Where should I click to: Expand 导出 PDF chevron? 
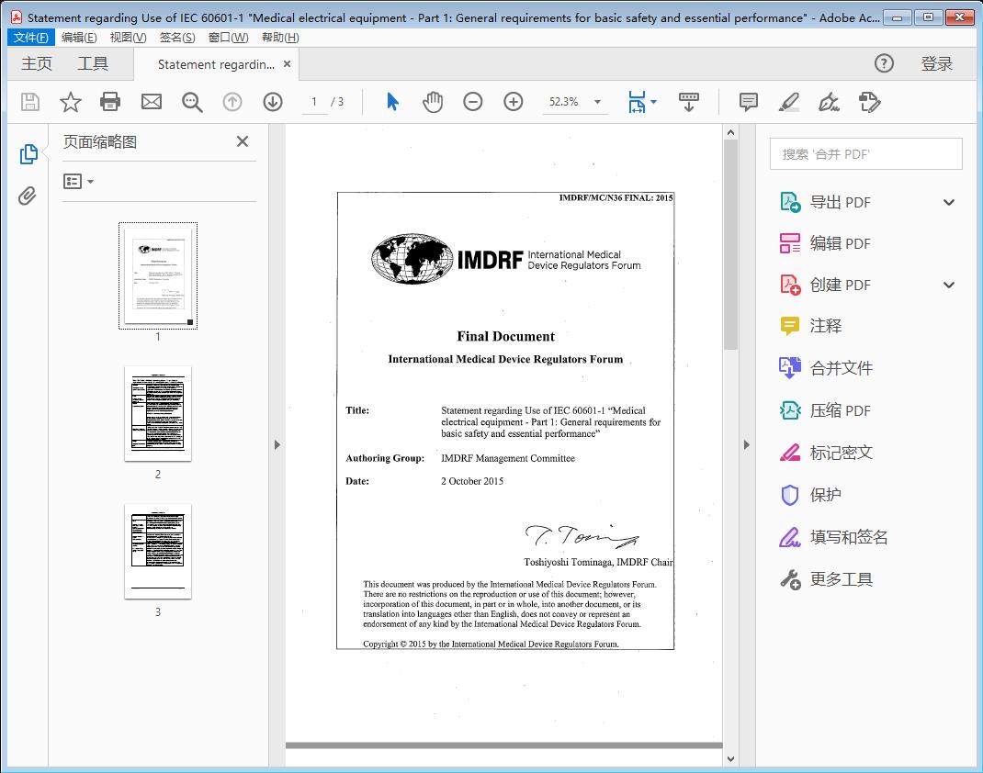pyautogui.click(x=949, y=202)
